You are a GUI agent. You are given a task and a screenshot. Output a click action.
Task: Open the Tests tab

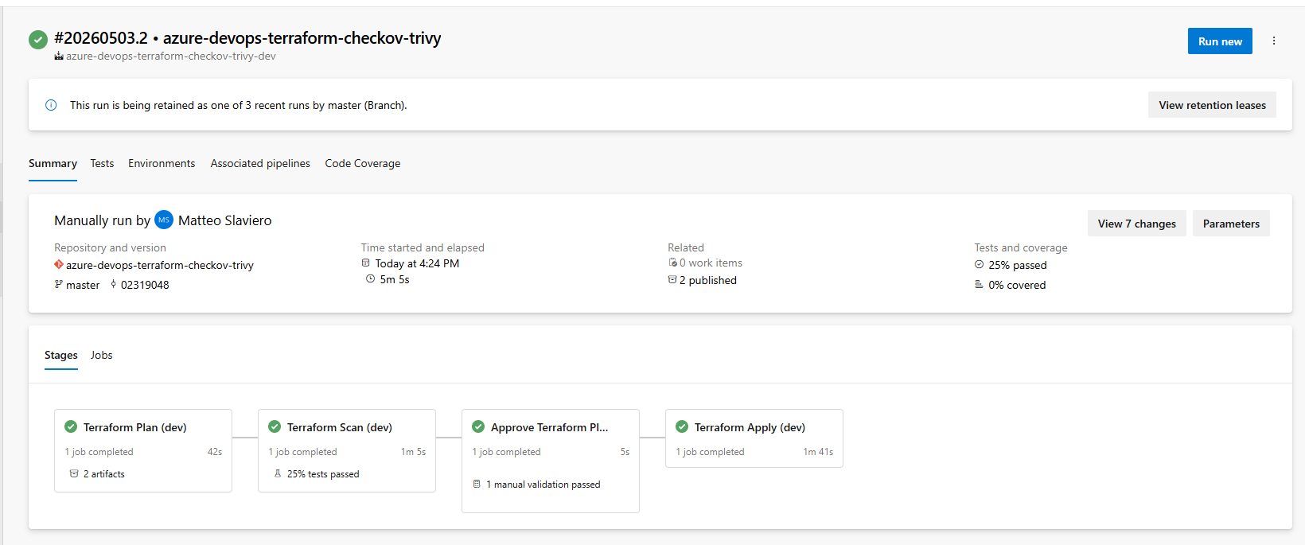tap(102, 163)
